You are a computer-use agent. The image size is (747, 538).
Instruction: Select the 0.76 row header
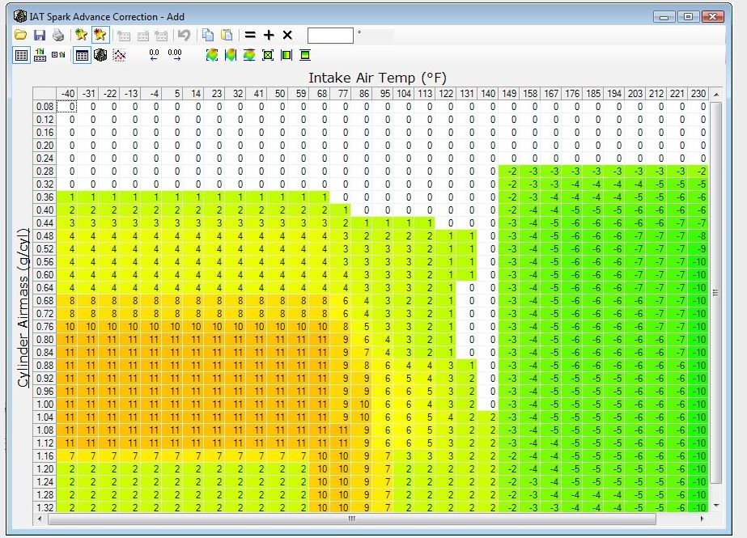click(x=45, y=327)
